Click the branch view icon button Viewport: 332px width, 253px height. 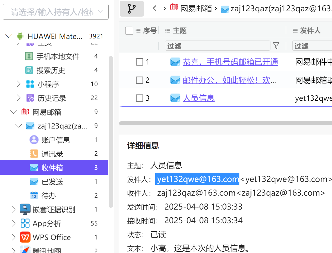point(132,9)
